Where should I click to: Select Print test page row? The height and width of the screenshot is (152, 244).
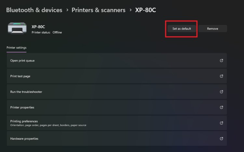pyautogui.click(x=117, y=76)
